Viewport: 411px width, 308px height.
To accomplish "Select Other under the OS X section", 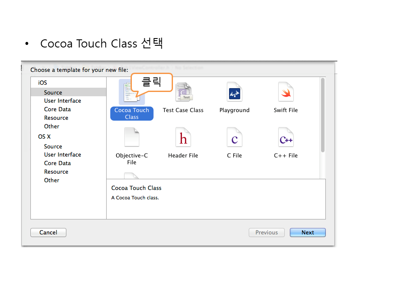I will [x=52, y=181].
